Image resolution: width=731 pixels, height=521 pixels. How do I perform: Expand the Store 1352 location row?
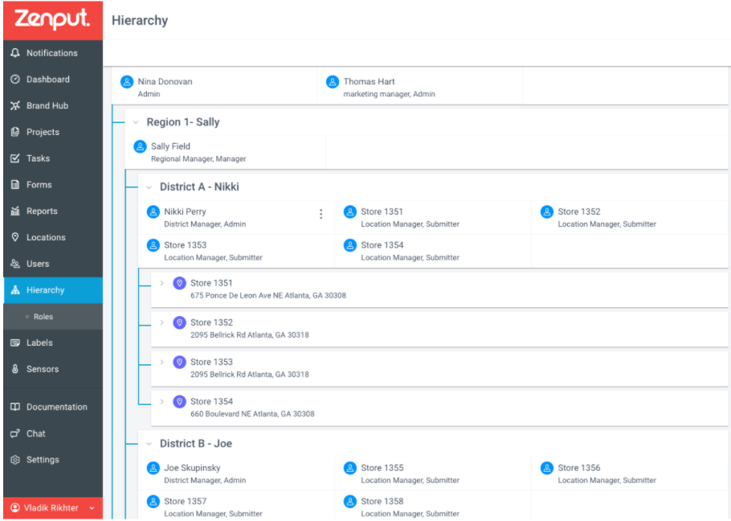coord(161,322)
